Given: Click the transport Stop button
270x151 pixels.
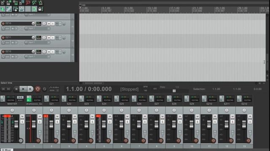Looking at the screenshot, I should click(16, 89).
